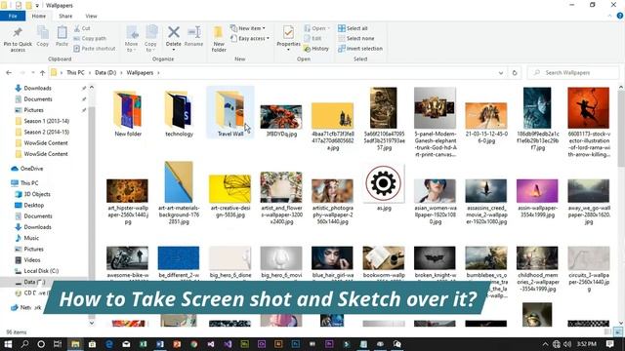Click the Back navigation arrow
Image resolution: width=625 pixels, height=351 pixels.
pos(9,73)
